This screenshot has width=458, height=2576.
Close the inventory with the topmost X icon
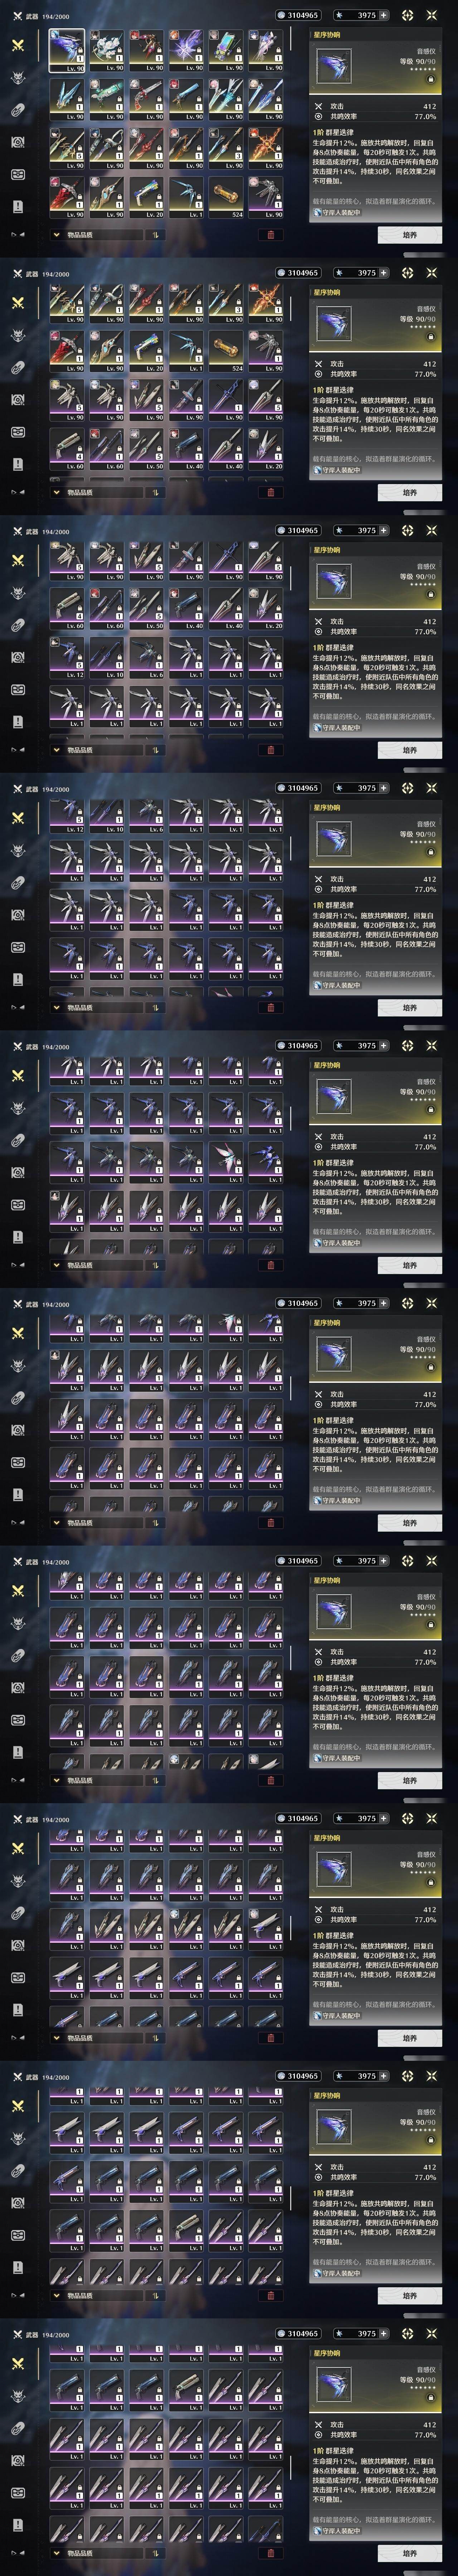pyautogui.click(x=432, y=15)
